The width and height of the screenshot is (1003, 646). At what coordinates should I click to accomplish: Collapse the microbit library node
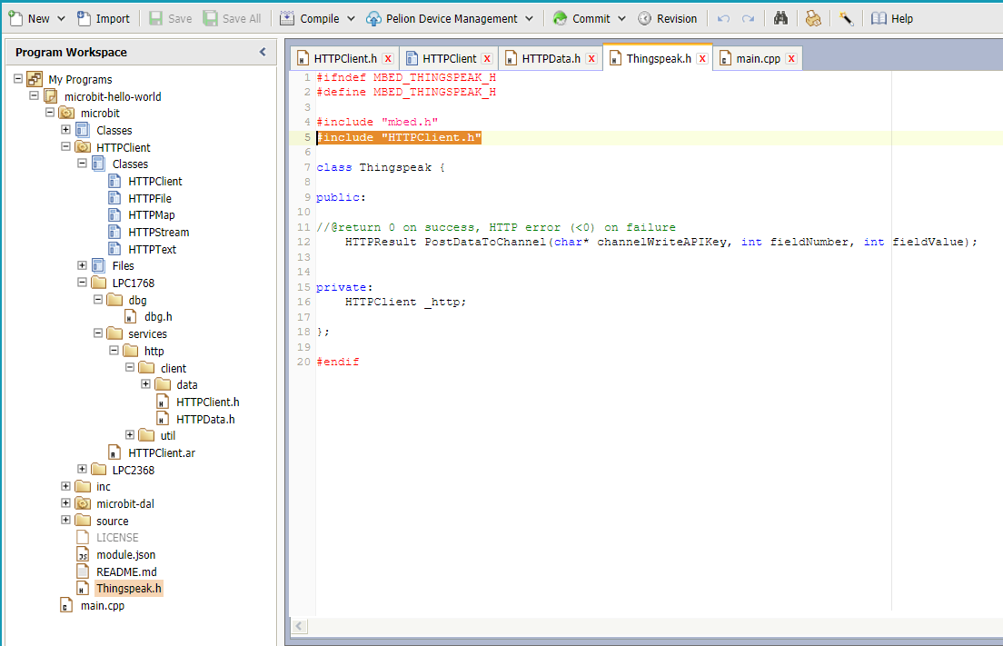(x=50, y=112)
